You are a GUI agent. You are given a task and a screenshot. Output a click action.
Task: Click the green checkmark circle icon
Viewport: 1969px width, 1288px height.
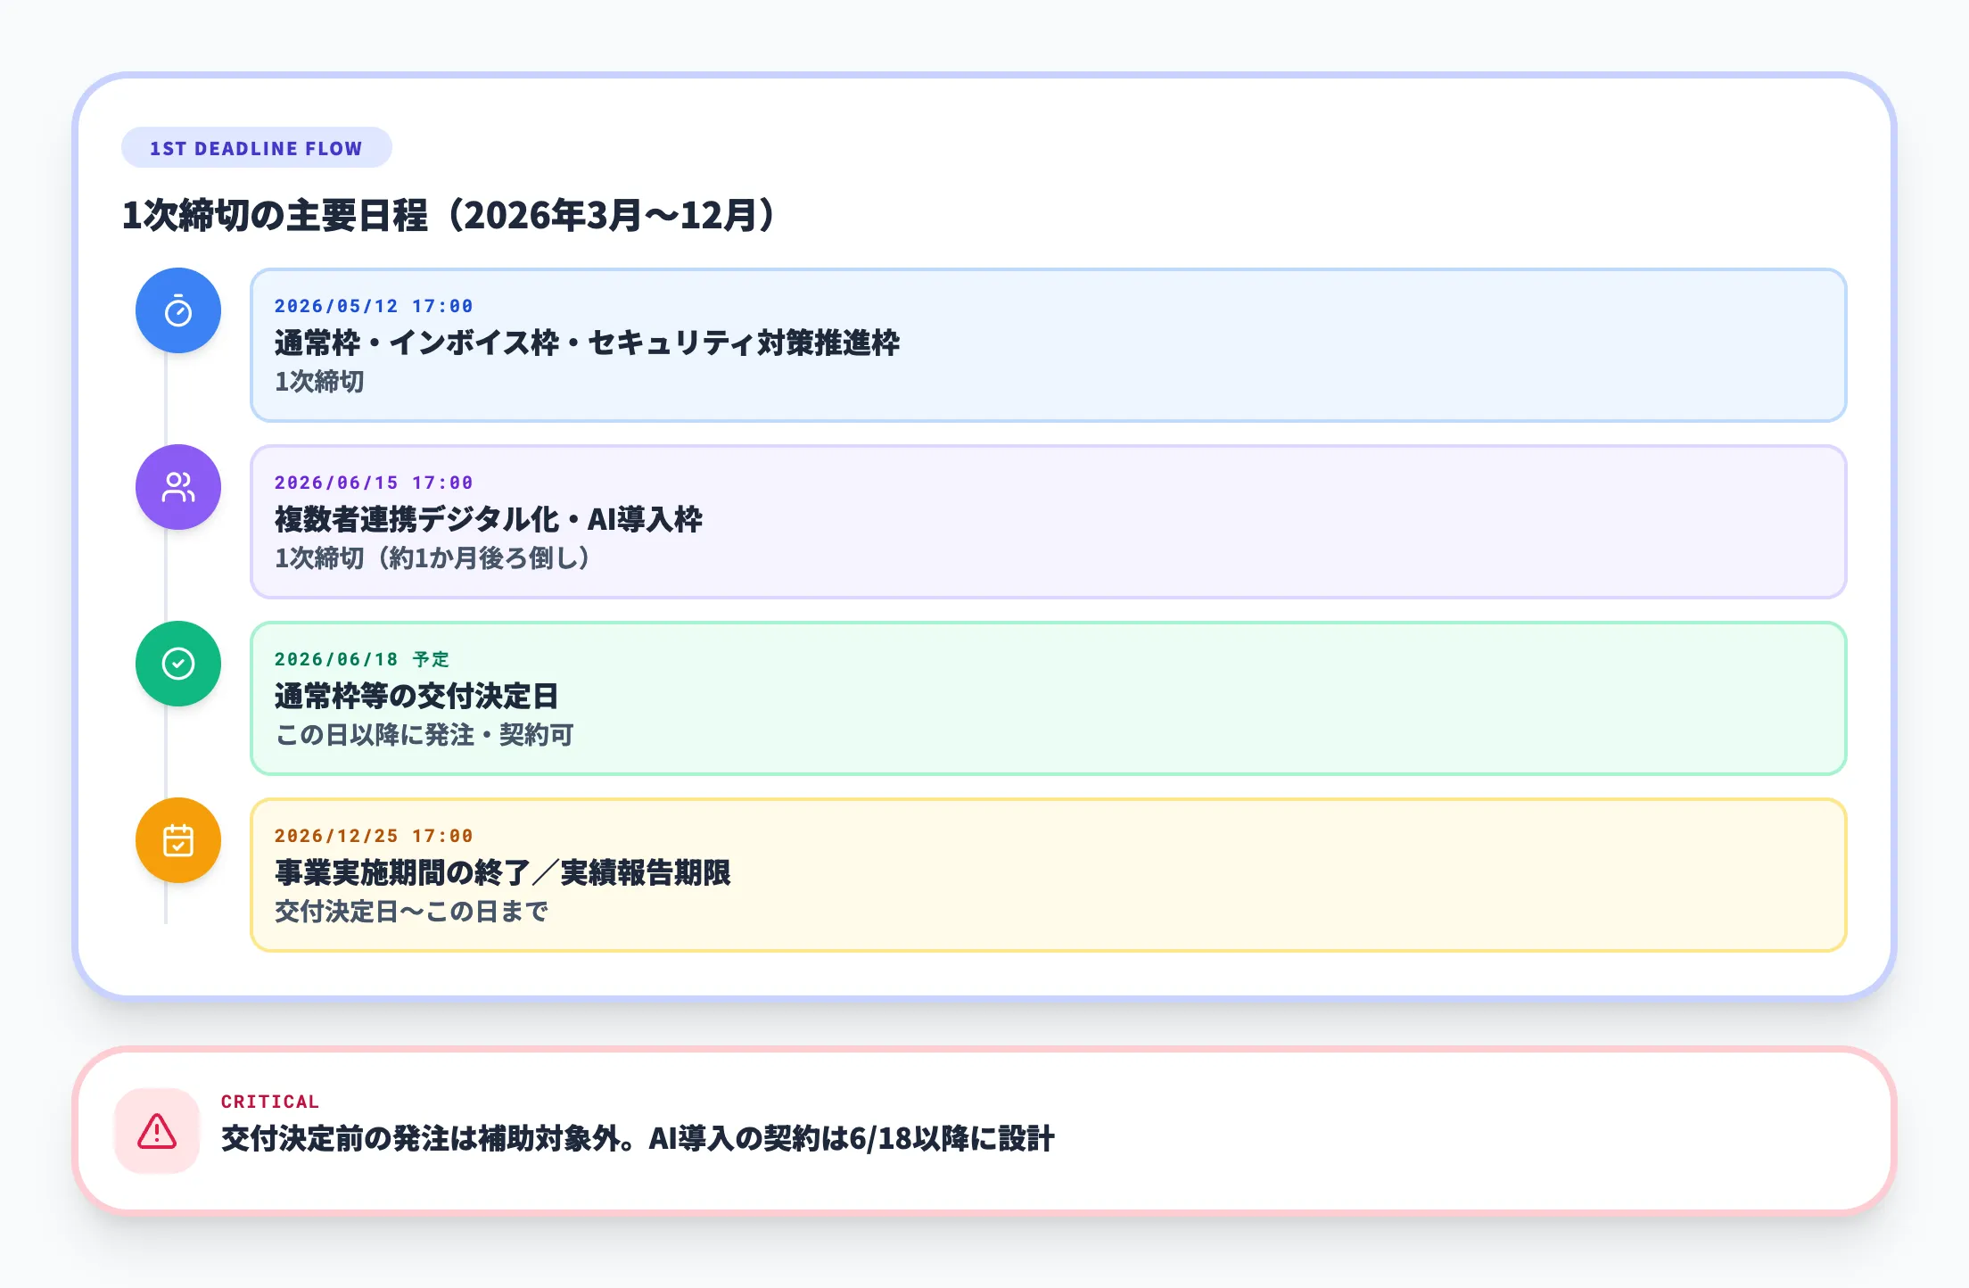[x=178, y=664]
